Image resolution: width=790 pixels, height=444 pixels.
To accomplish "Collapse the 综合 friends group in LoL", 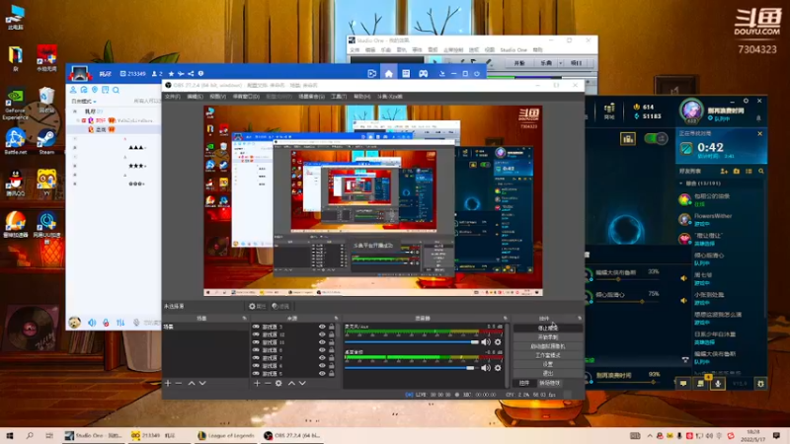I will click(681, 184).
